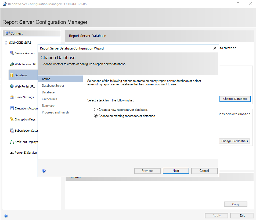Click the Service Account icon in sidebar

tap(12, 53)
